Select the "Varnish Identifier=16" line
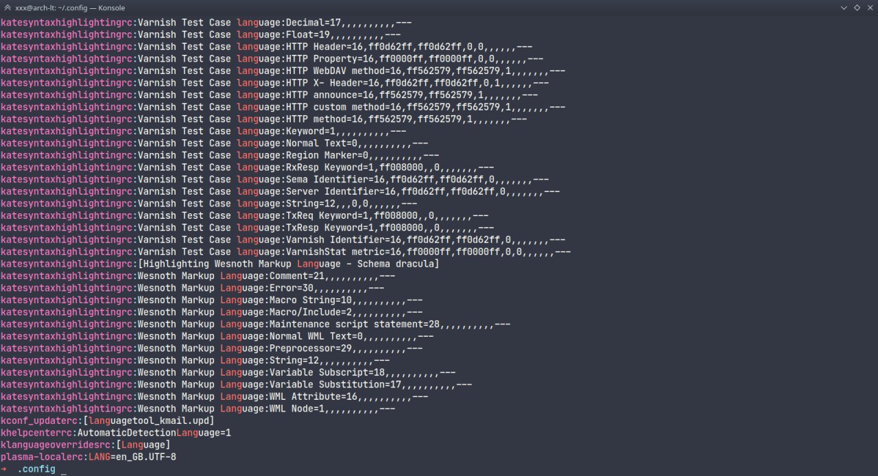Viewport: 878px width, 476px height. point(283,240)
